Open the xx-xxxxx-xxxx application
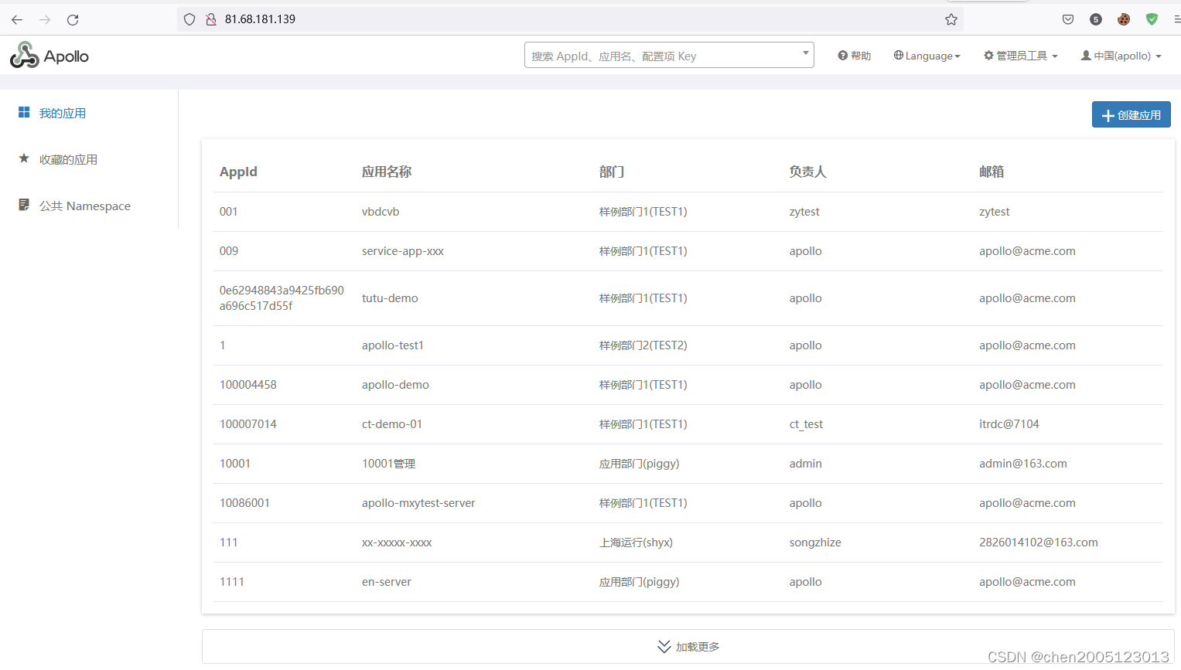The height and width of the screenshot is (670, 1181). tap(397, 542)
